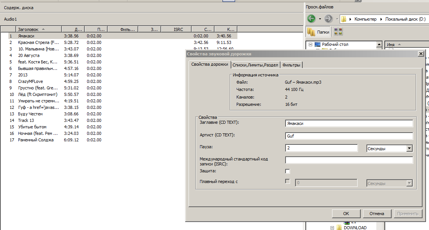Click the ISRC code input field
The image size is (429, 230).
pyautogui.click(x=349, y=160)
